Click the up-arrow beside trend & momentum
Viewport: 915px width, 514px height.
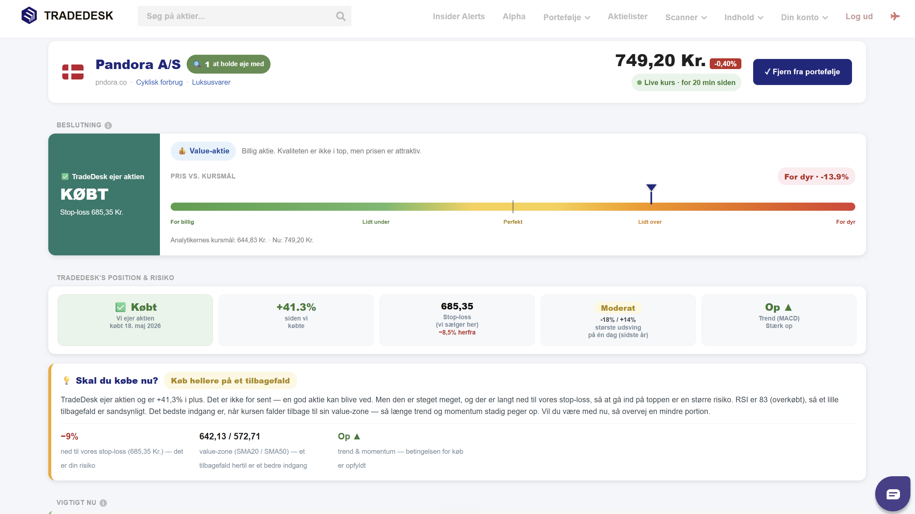(x=357, y=436)
